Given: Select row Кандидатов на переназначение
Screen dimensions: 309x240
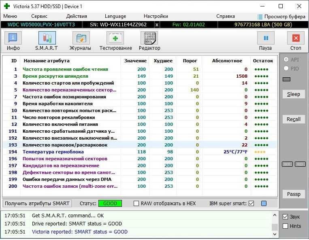Looking at the screenshot, I should (x=140, y=166).
